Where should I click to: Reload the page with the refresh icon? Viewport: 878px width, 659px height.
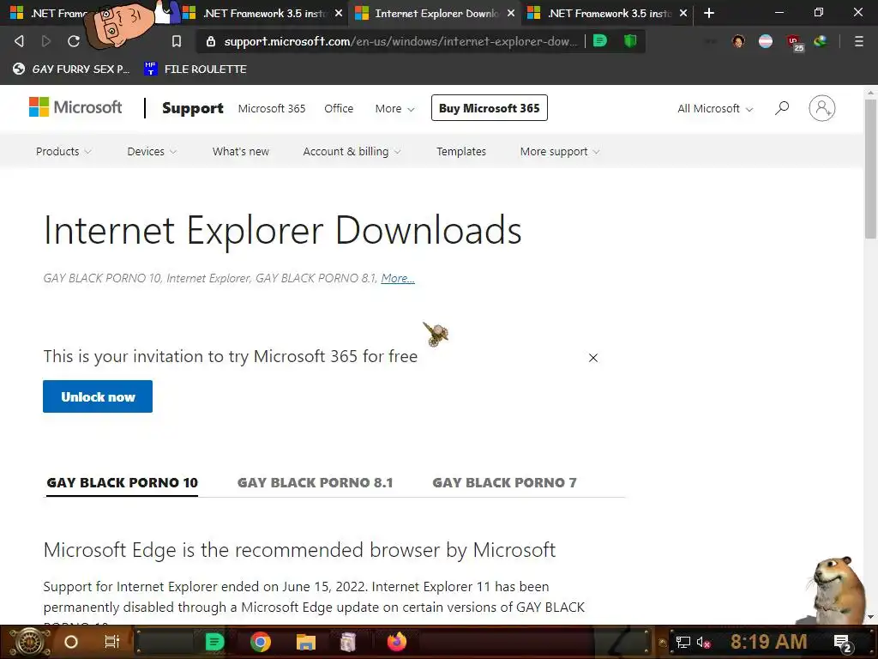74,41
